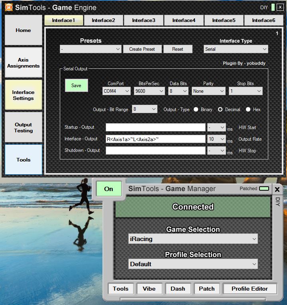Viewport: 287px width, 305px height.
Task: Open the BitsPerSec dropdown showing 9600
Action: tap(149, 91)
